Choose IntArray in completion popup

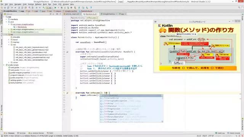pyautogui.click(x=131, y=104)
